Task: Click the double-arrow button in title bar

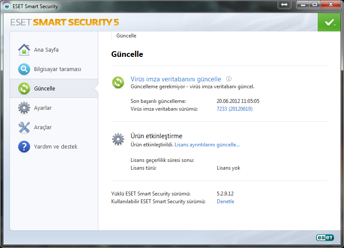Action: point(284,4)
